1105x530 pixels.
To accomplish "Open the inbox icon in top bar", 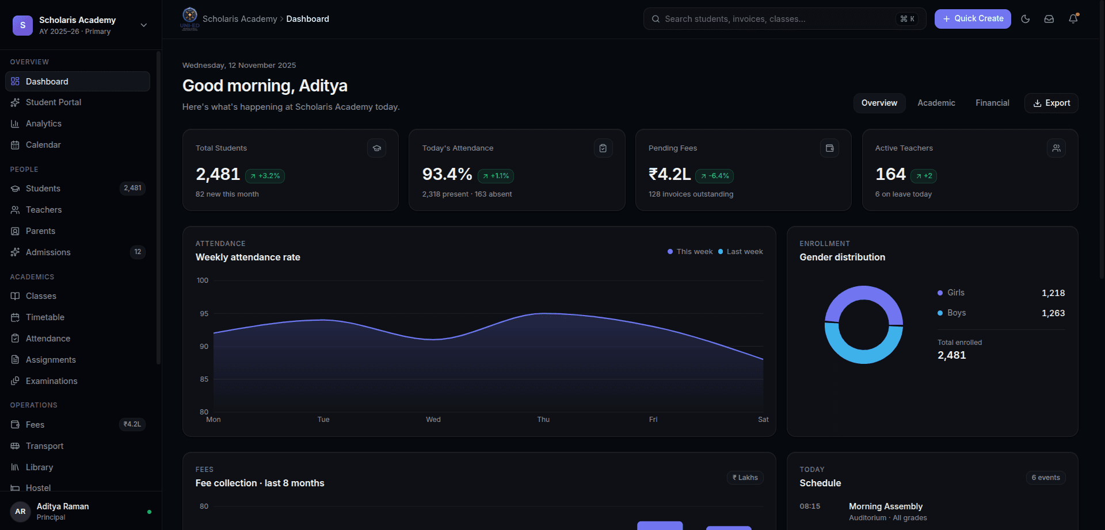I will [1049, 19].
